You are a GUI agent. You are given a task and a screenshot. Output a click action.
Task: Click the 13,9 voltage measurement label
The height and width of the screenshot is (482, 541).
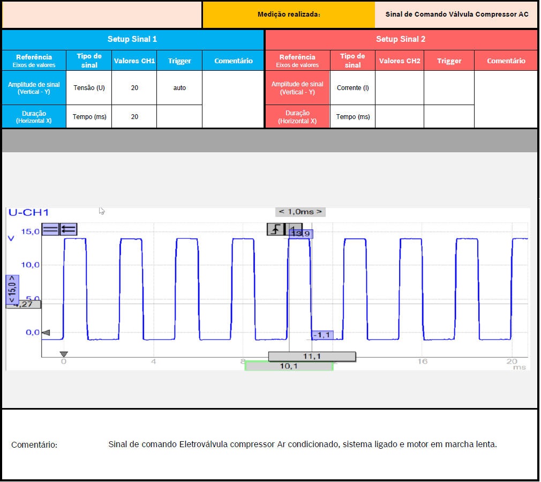pyautogui.click(x=301, y=234)
